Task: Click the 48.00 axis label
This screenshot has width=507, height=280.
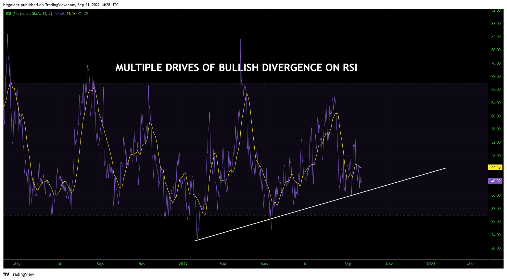Action: (x=496, y=156)
